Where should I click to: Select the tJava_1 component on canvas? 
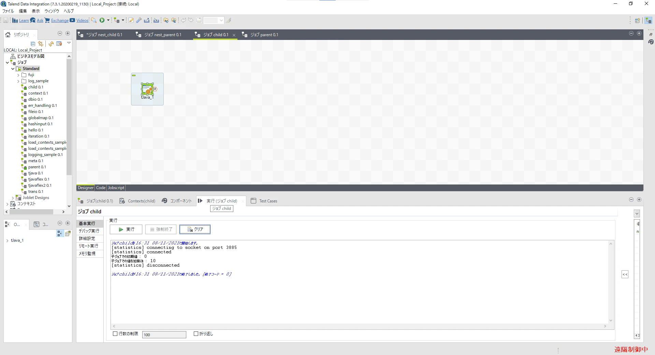coord(147,90)
